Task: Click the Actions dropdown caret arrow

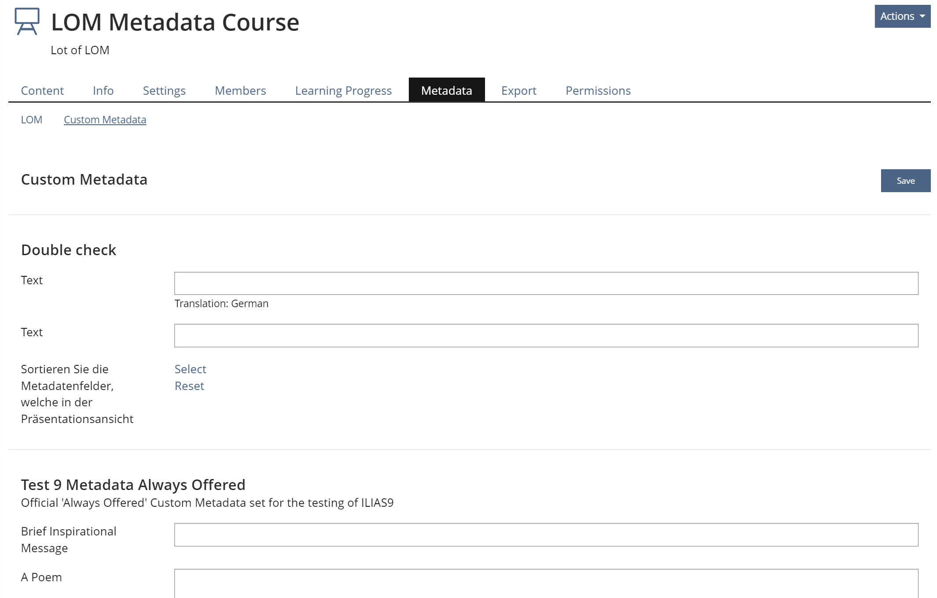Action: (x=922, y=16)
